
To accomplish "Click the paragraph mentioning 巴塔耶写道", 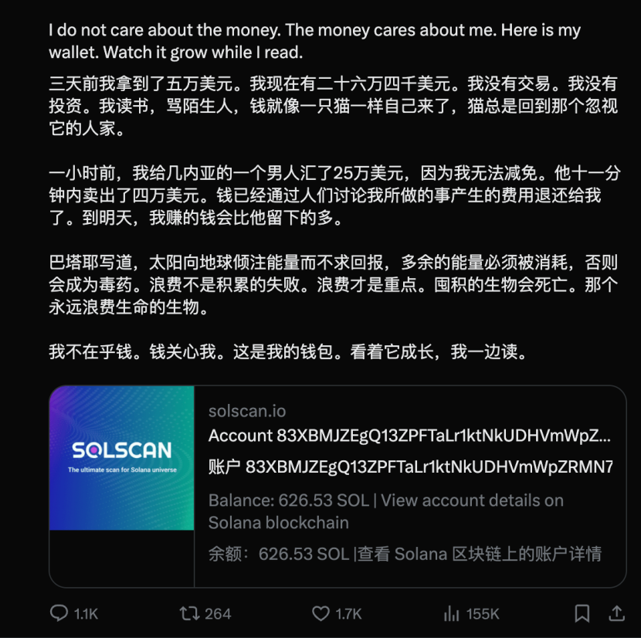I will (x=333, y=285).
